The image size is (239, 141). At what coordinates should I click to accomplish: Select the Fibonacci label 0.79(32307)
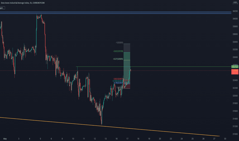point(118,83)
